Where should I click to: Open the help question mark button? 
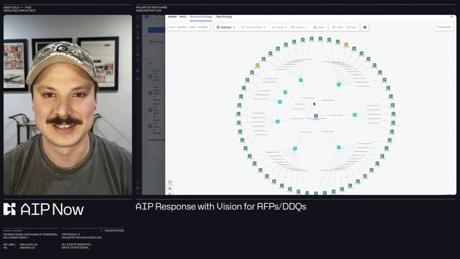(x=365, y=27)
